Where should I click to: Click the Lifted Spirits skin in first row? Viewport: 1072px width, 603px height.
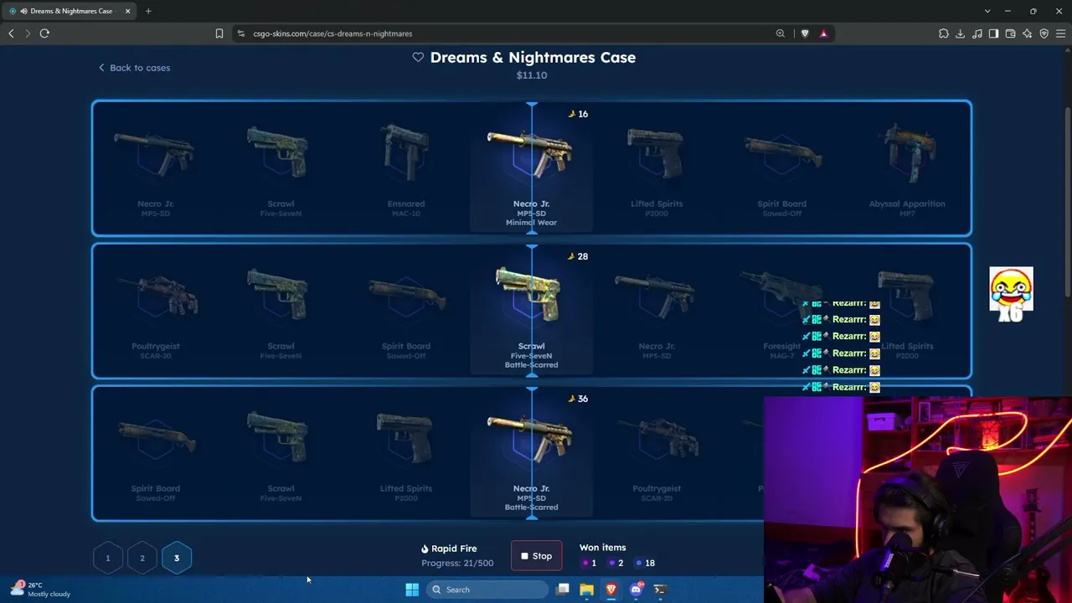pos(657,167)
